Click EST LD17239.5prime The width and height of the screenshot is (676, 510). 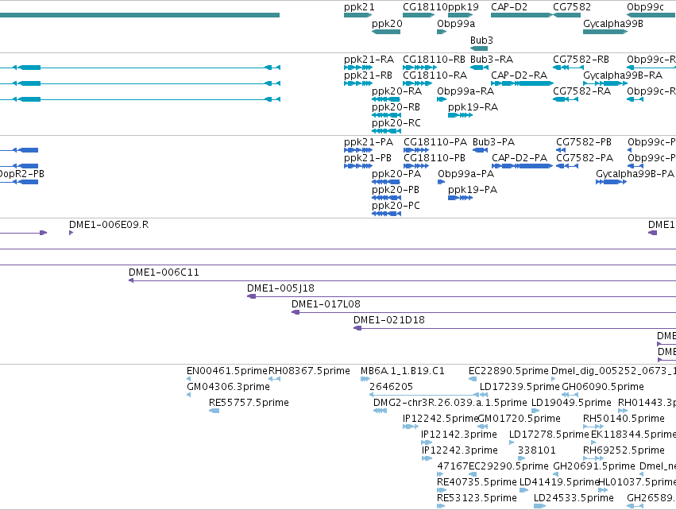tap(484, 395)
